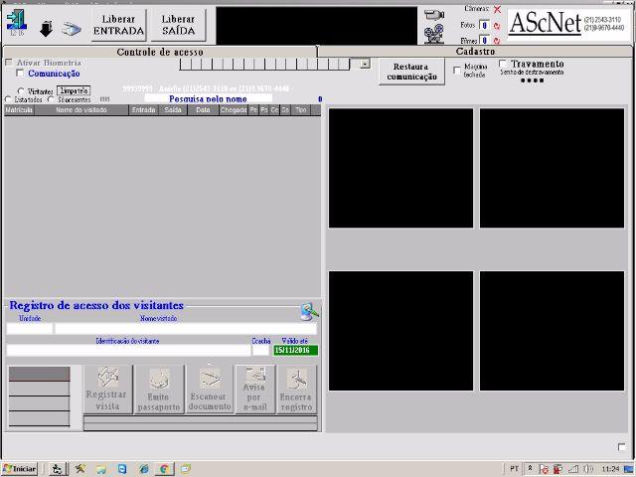The image size is (636, 477).
Task: Click the volume icon in system tray
Action: 589,469
